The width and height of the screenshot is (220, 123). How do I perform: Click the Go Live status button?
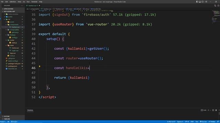[x=203, y=122]
